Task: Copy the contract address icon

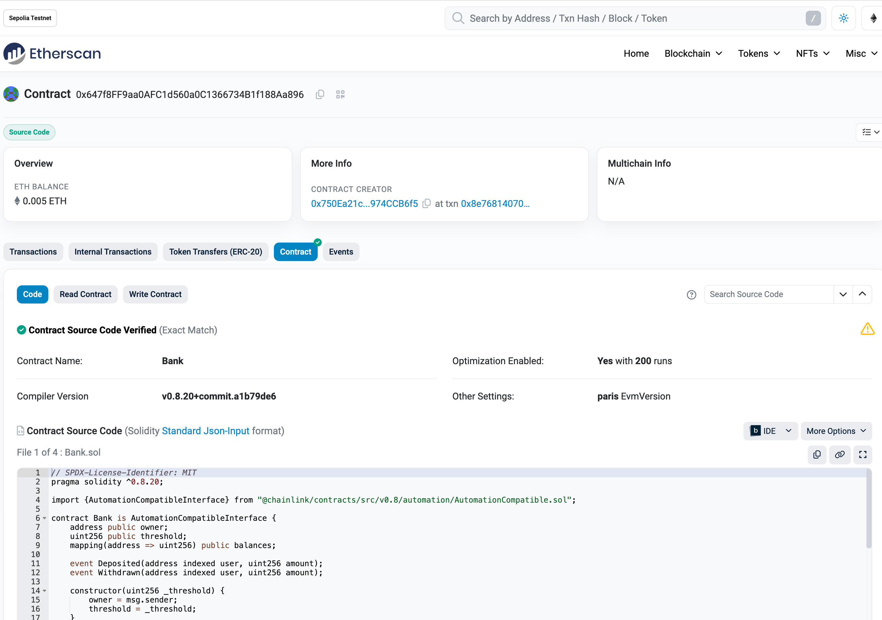Action: coord(320,94)
